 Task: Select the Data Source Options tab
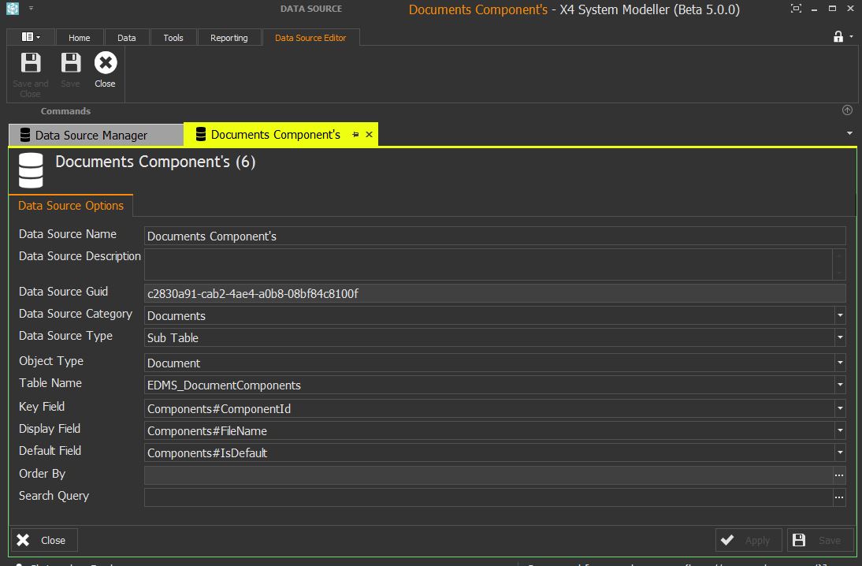tap(71, 206)
